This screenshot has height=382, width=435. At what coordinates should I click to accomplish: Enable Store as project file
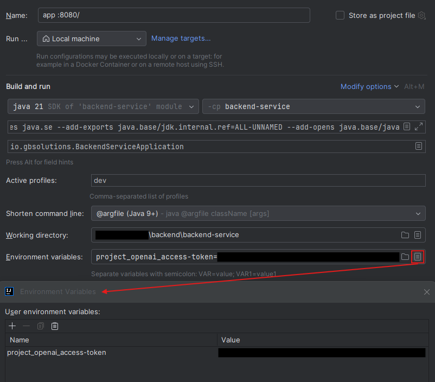click(x=340, y=15)
